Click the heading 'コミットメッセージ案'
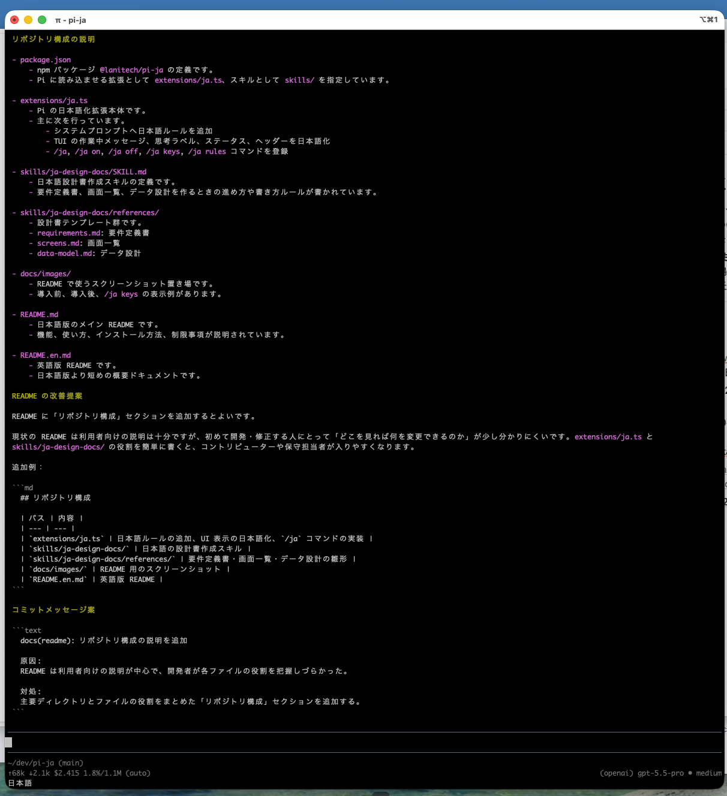This screenshot has height=796, width=727. tap(53, 610)
